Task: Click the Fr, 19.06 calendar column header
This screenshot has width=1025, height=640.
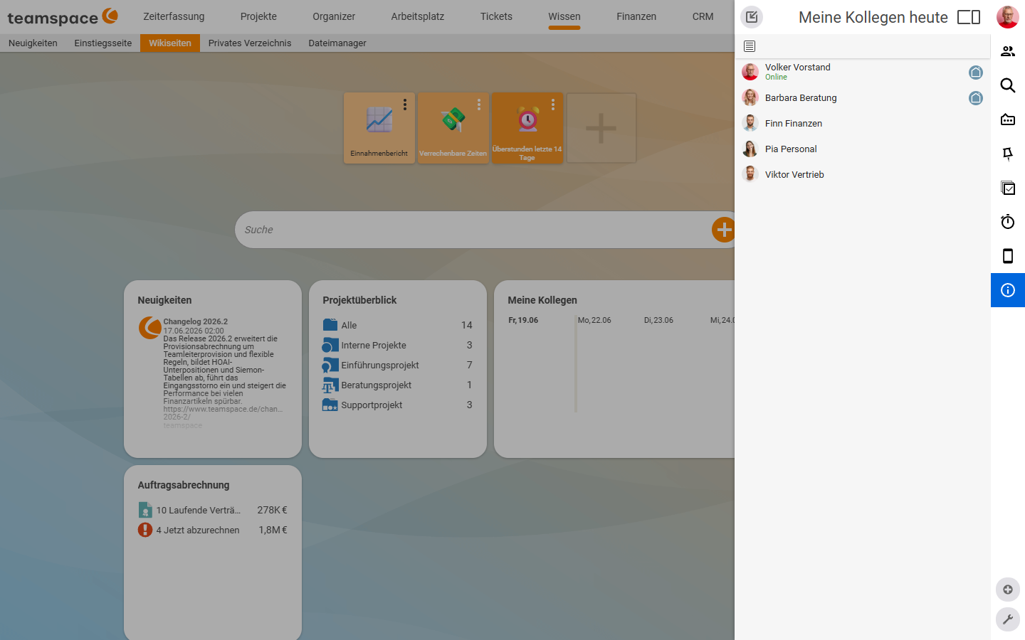Action: (523, 320)
